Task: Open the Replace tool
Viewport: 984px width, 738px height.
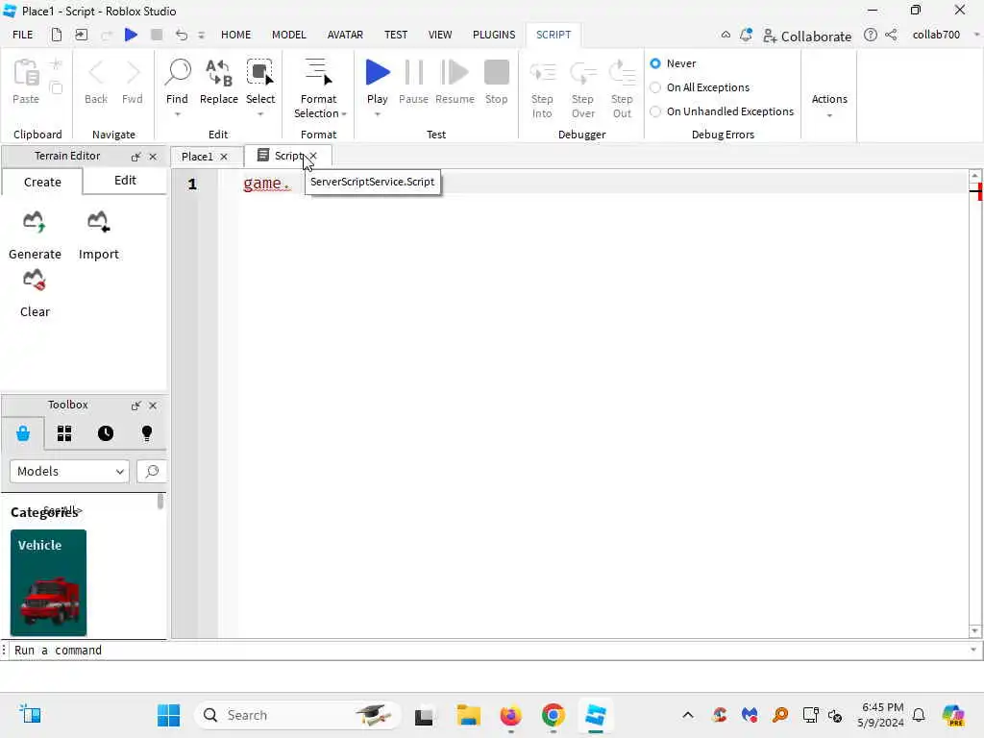Action: 219,73
